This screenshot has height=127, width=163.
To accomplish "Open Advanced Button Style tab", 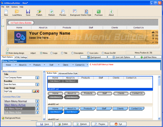I will pos(68,73).
